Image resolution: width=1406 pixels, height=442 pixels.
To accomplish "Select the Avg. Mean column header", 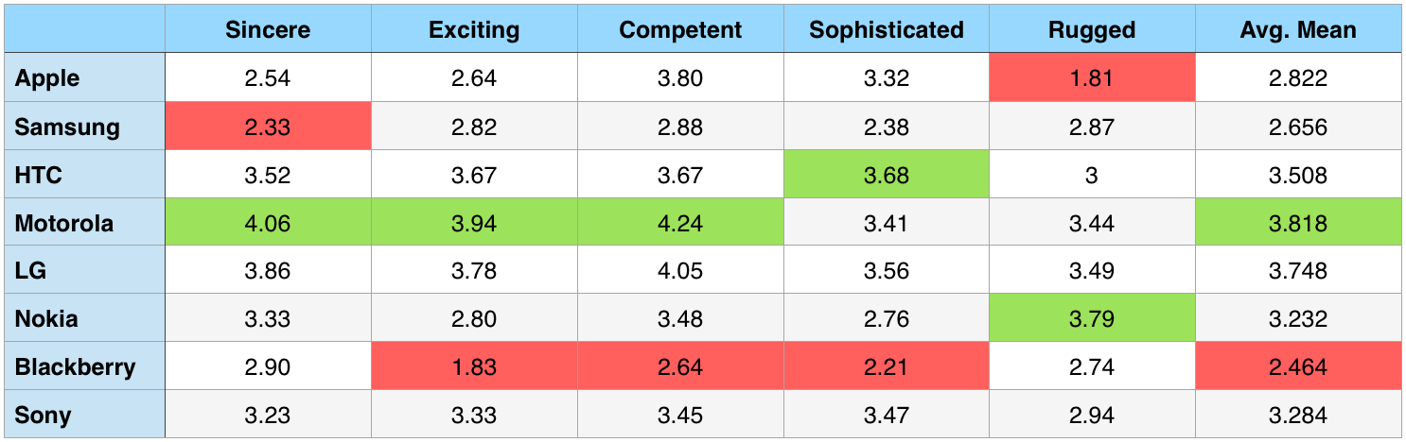I will pyautogui.click(x=1298, y=29).
